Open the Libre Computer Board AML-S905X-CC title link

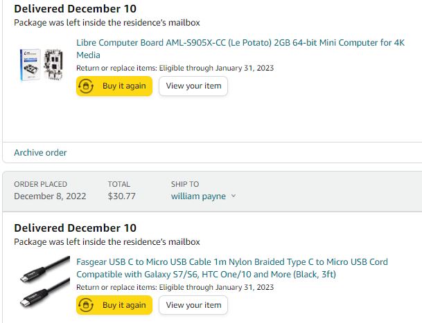pos(240,48)
